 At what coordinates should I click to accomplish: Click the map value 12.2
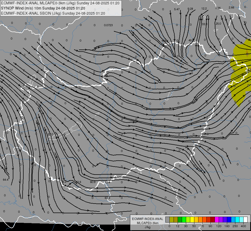204,8
